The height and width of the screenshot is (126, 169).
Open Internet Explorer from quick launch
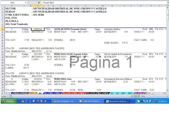pos(26,101)
